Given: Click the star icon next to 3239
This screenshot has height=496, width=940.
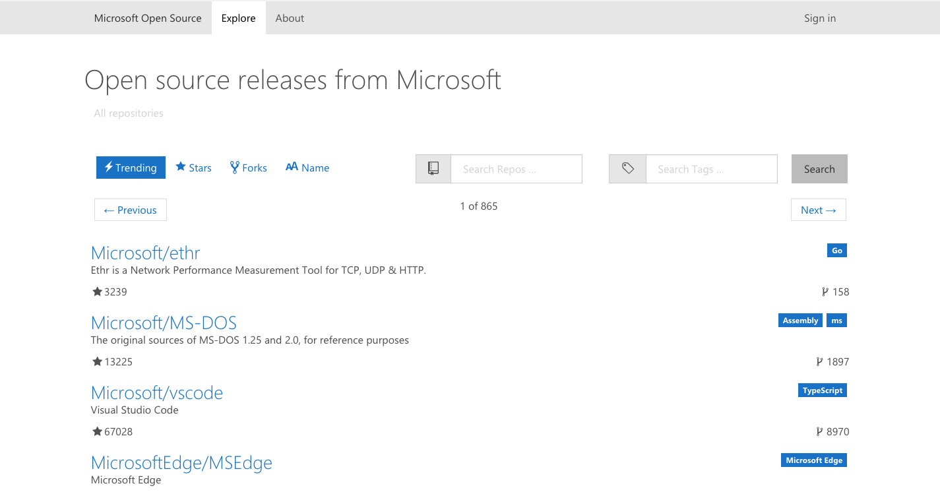Looking at the screenshot, I should pyautogui.click(x=97, y=292).
